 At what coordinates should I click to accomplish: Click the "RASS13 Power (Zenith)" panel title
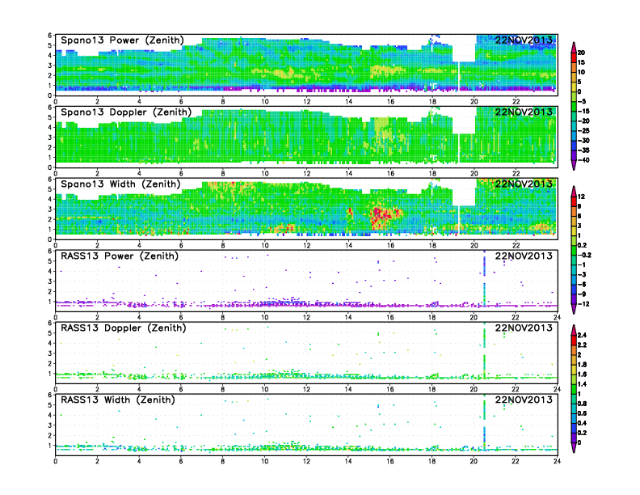click(120, 256)
